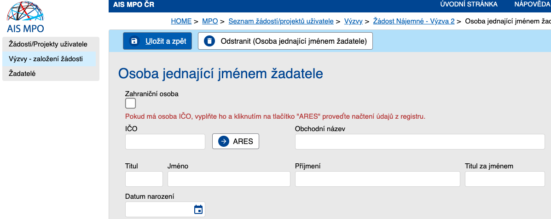Open Žádosti/Projekty uživatele in sidebar
The height and width of the screenshot is (219, 551).
click(x=48, y=44)
